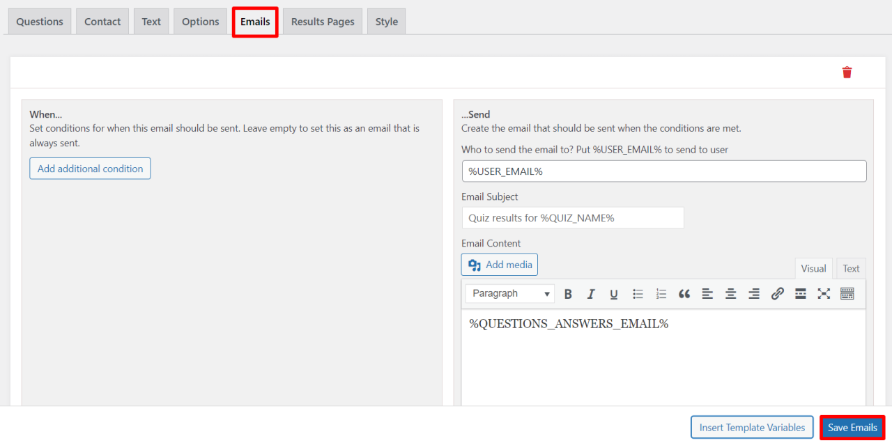Click the Email Subject input field

[x=573, y=218]
